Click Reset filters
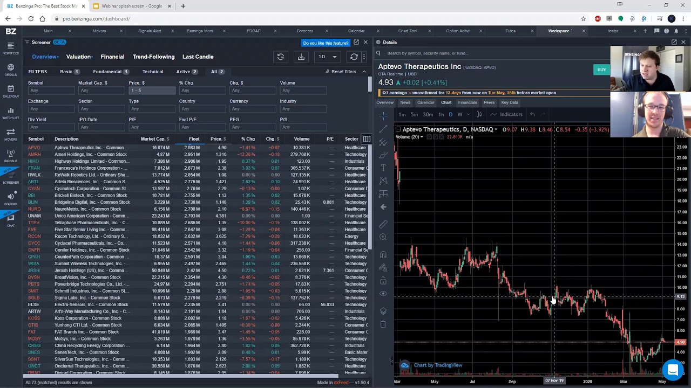691x388 pixels. coord(340,72)
